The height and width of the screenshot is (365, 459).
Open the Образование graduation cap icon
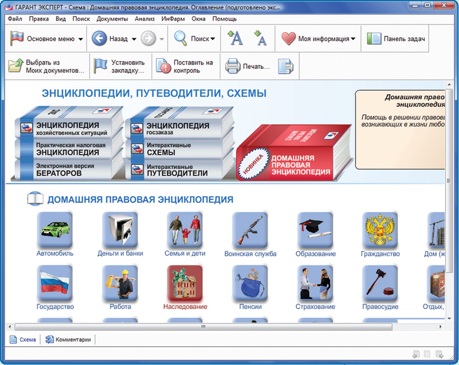pyautogui.click(x=315, y=229)
